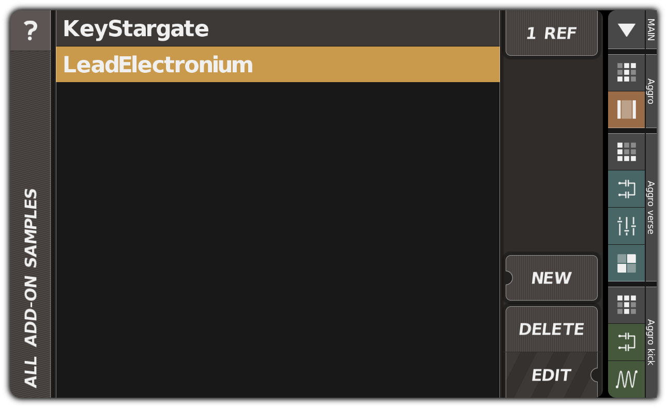The height and width of the screenshot is (408, 667).
Task: Select the pads icon at the bottom of Aggro verse
Action: pos(626,264)
